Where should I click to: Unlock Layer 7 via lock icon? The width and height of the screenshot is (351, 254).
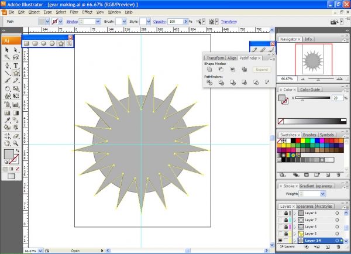point(286,220)
